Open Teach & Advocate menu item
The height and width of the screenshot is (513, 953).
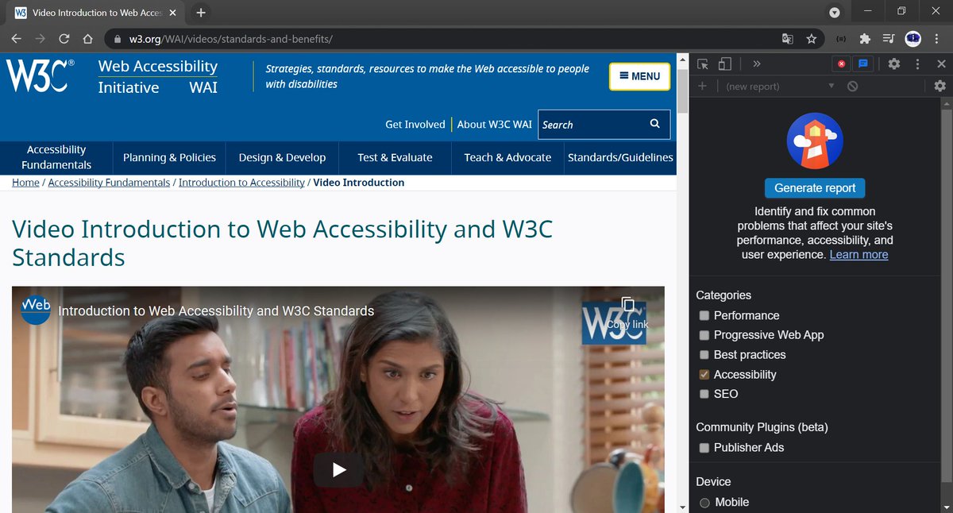[508, 157]
